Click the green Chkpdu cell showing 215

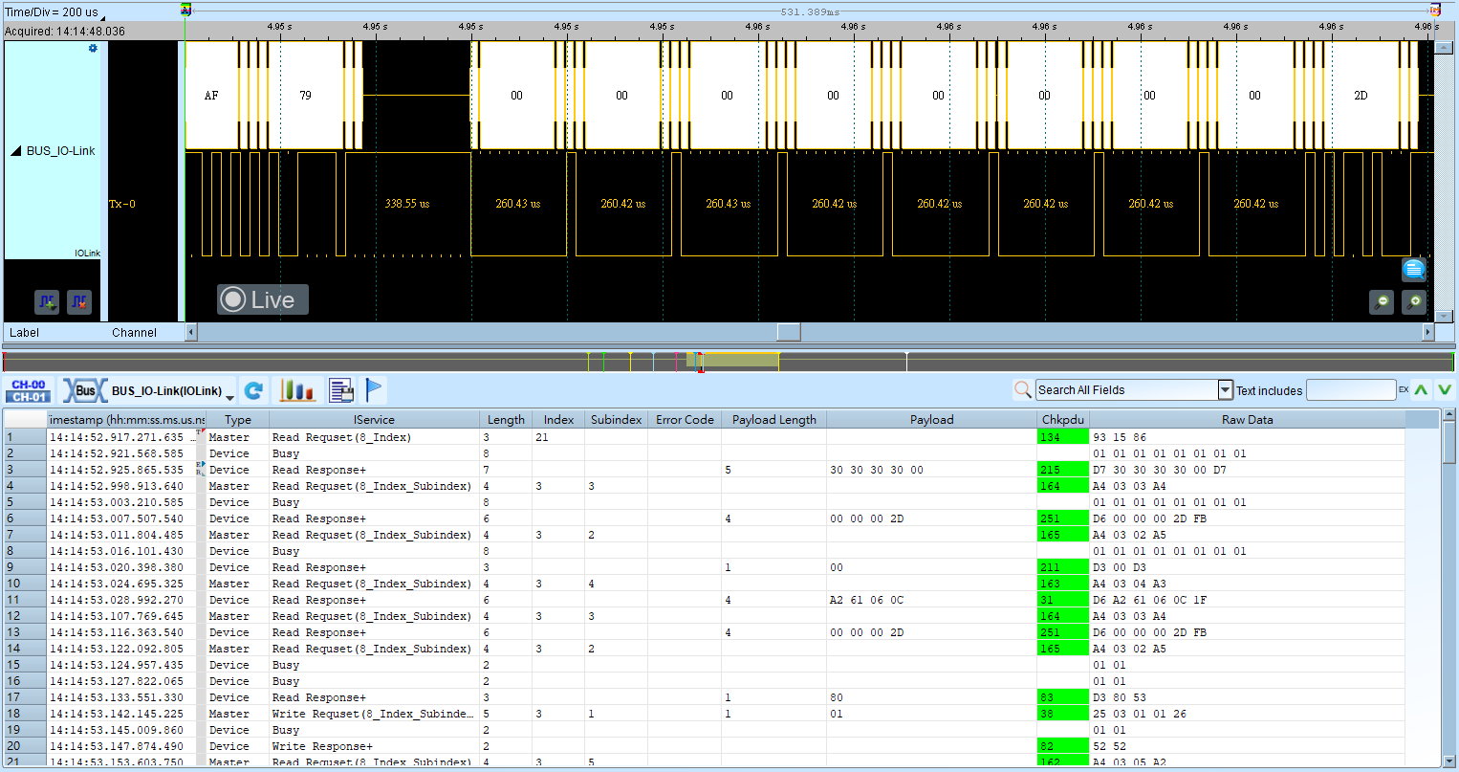(x=1063, y=470)
